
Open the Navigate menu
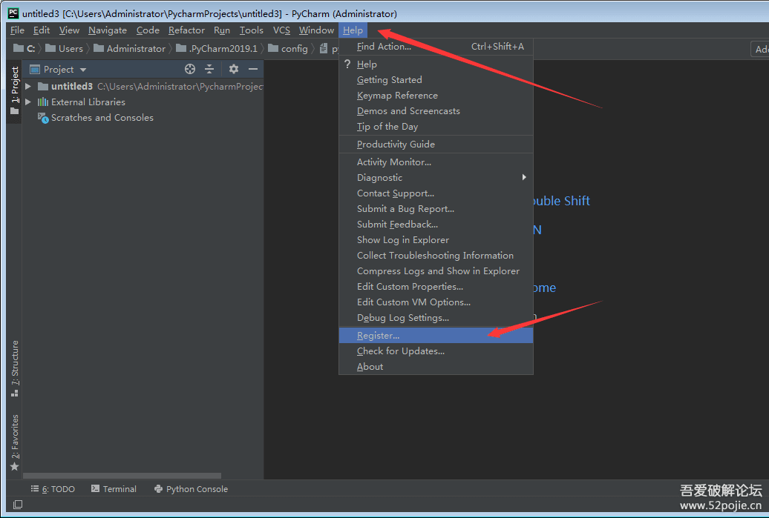108,30
